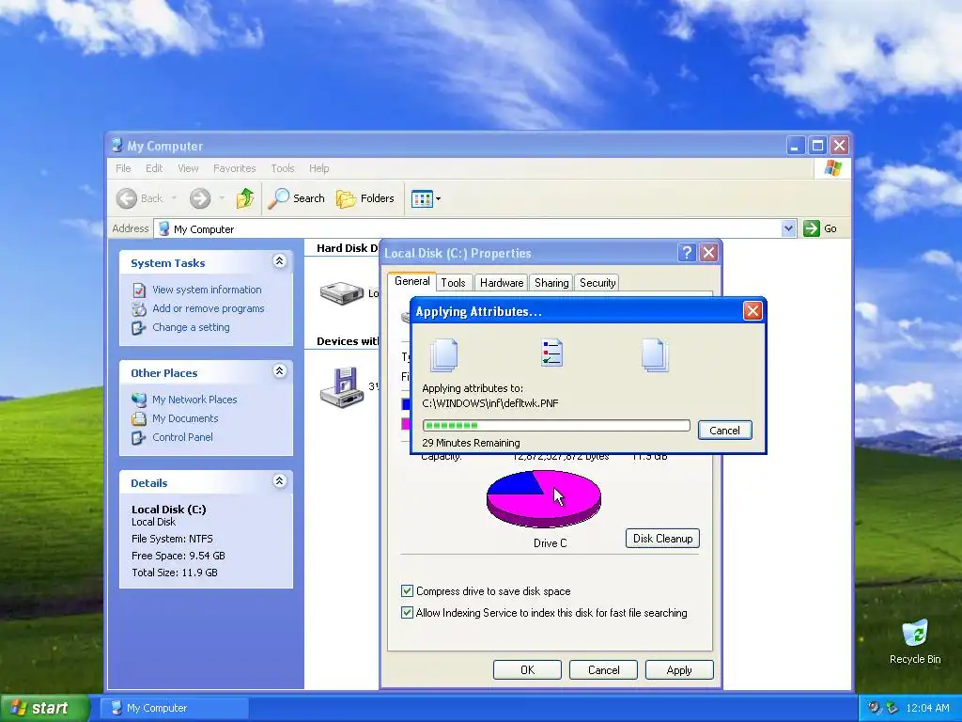Switch to the General tab

[x=412, y=281]
